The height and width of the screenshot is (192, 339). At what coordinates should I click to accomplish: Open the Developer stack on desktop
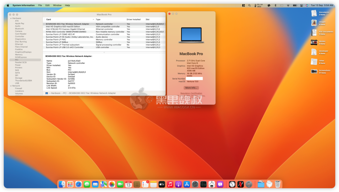(314, 52)
